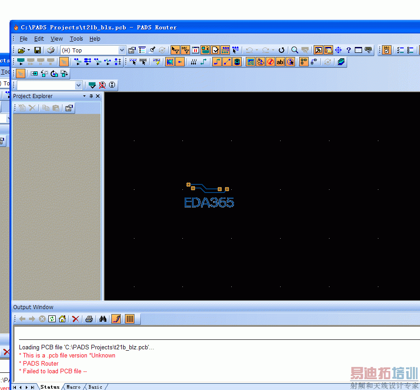Screen dimensions: 420x390
Task: Click the Home icon in Output Window toolbar
Action: tap(62, 319)
